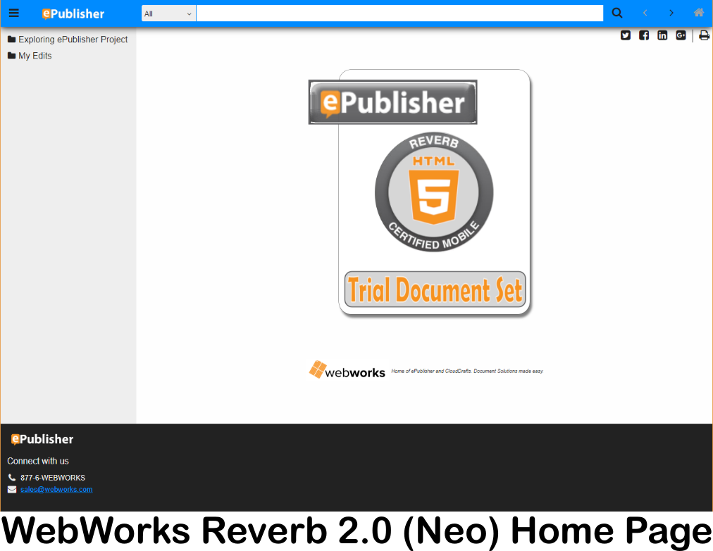Share on LinkedIn icon
The height and width of the screenshot is (551, 713).
click(x=662, y=35)
